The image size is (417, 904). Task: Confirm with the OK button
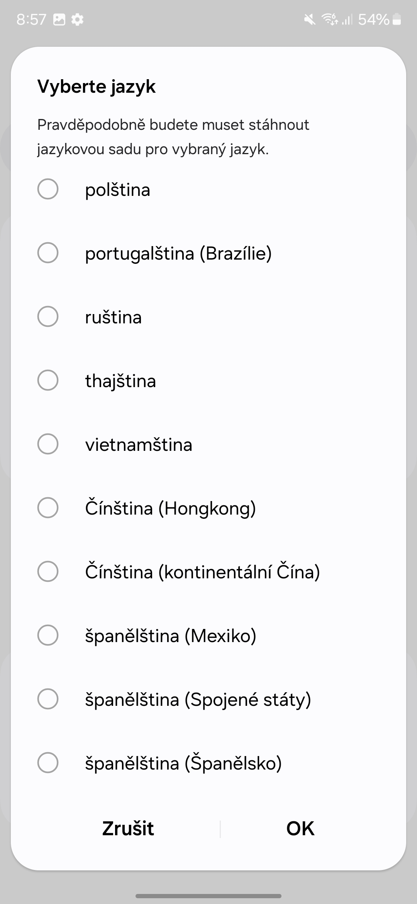300,829
